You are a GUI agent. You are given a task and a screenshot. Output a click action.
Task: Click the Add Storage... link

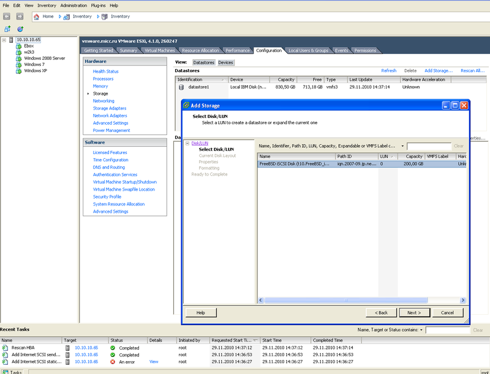click(x=439, y=71)
